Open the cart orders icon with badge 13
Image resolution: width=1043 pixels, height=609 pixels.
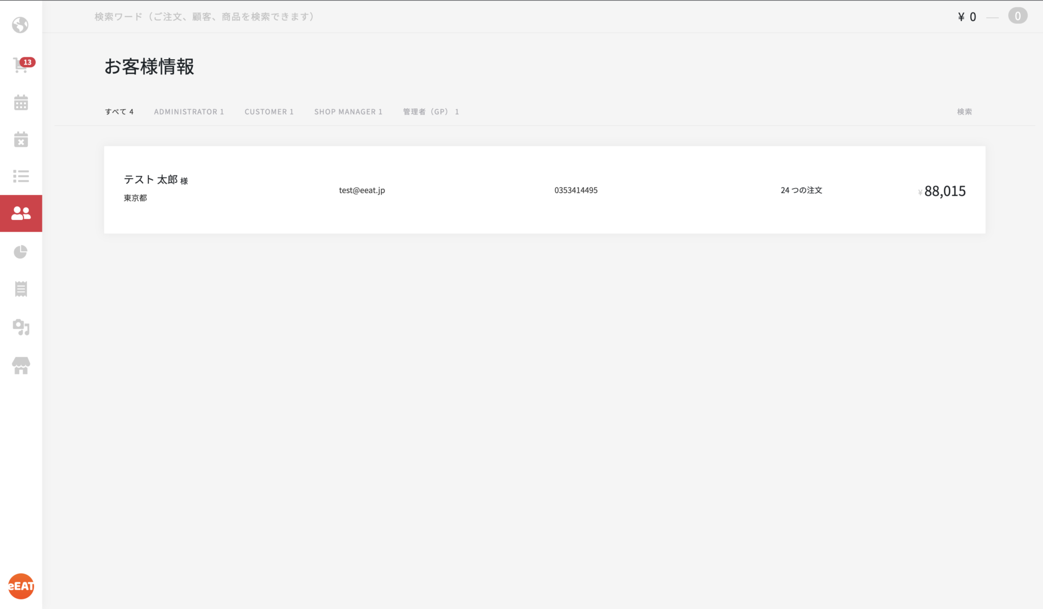click(21, 65)
